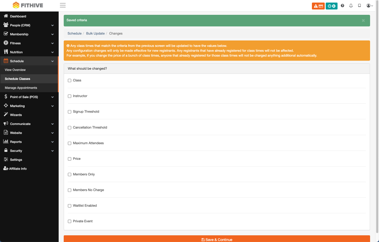This screenshot has height=242, width=379.
Task: Expand the Website chevron
Action: click(x=52, y=133)
